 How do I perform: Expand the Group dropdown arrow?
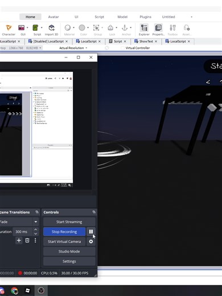[x=102, y=28]
